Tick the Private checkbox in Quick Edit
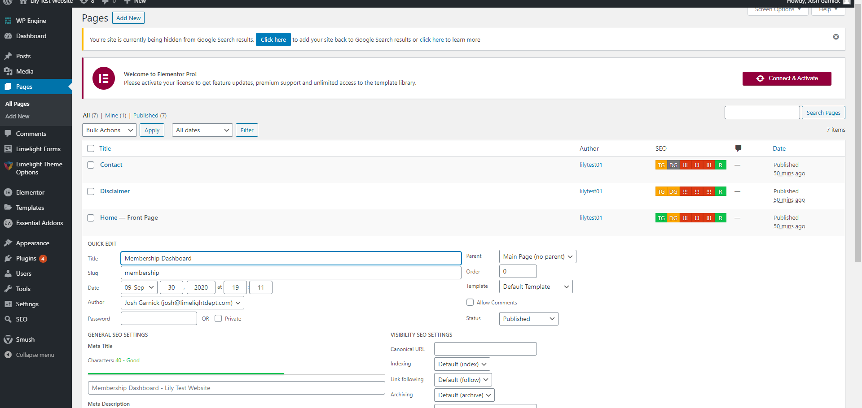Screen dimensions: 862x408 tap(218, 318)
